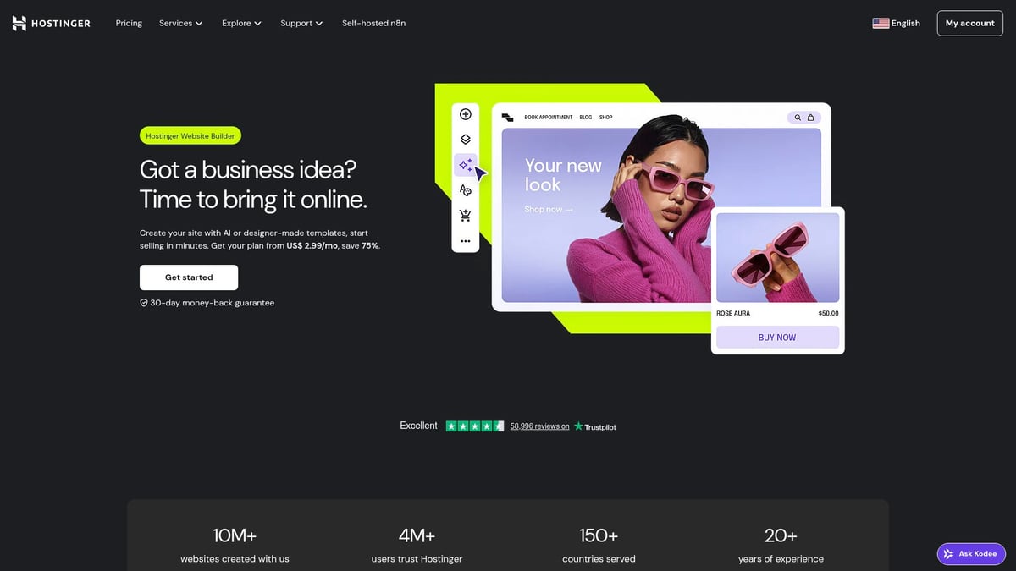Click the green Trustpilot star rating bar

pyautogui.click(x=475, y=426)
